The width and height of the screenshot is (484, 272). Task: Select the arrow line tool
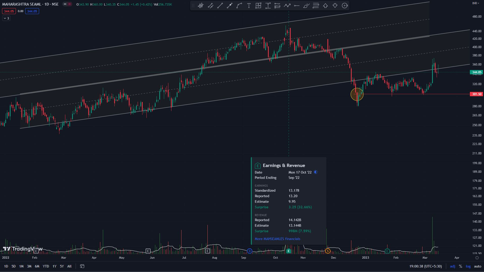(x=229, y=6)
